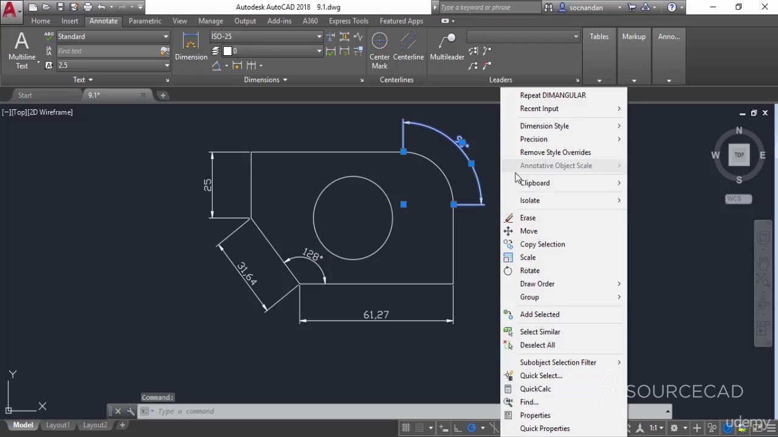
Task: Switch to the Parametric ribbon tab
Action: click(145, 21)
